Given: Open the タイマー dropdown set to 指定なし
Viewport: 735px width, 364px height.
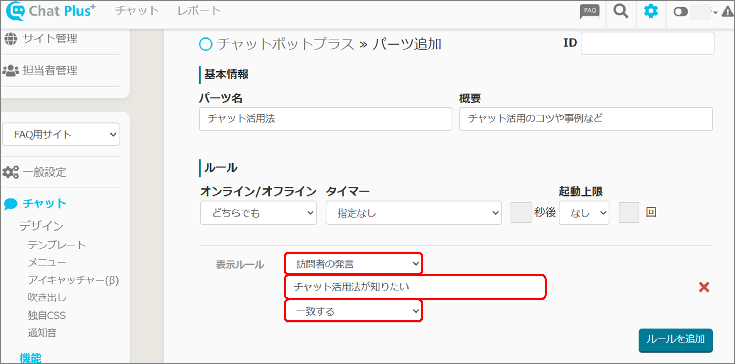Looking at the screenshot, I should coord(413,213).
